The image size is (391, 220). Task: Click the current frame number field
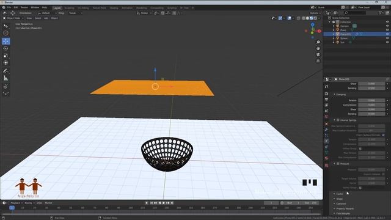271,203
